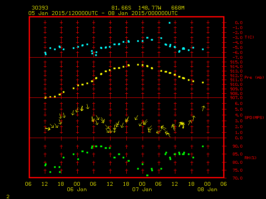Click the -3.0 temperature tick value
This screenshot has width=266, height=199.
[237, 38]
